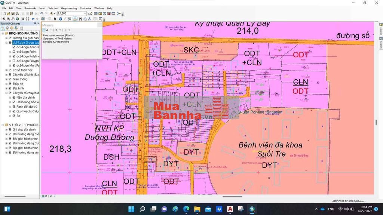The image size is (383, 215).
Task: Click Fixed Zoom In arrows
Action: pyautogui.click(x=23, y=19)
